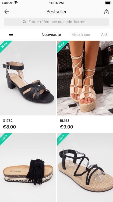This screenshot has height=202, width=113.
Task: Click the G1782 product reference
Action: pyautogui.click(x=8, y=121)
